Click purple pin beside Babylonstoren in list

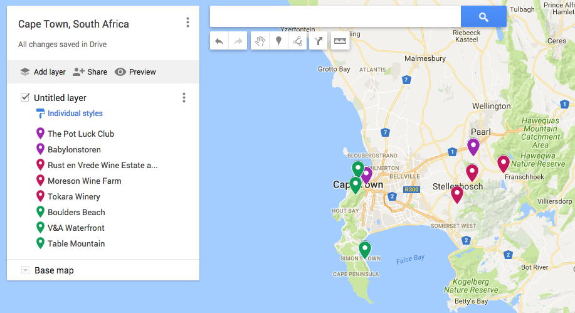pos(40,149)
